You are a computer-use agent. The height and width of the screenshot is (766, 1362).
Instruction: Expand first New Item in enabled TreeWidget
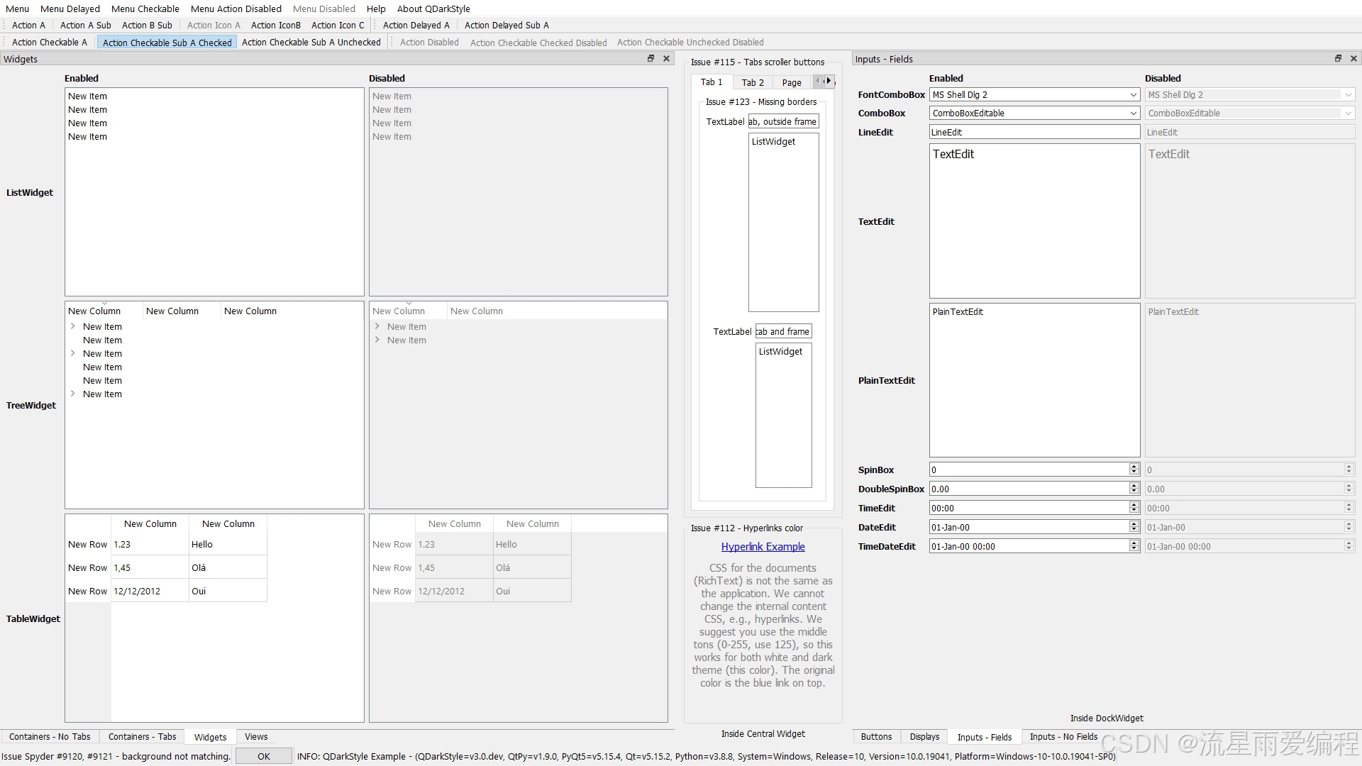pos(73,326)
